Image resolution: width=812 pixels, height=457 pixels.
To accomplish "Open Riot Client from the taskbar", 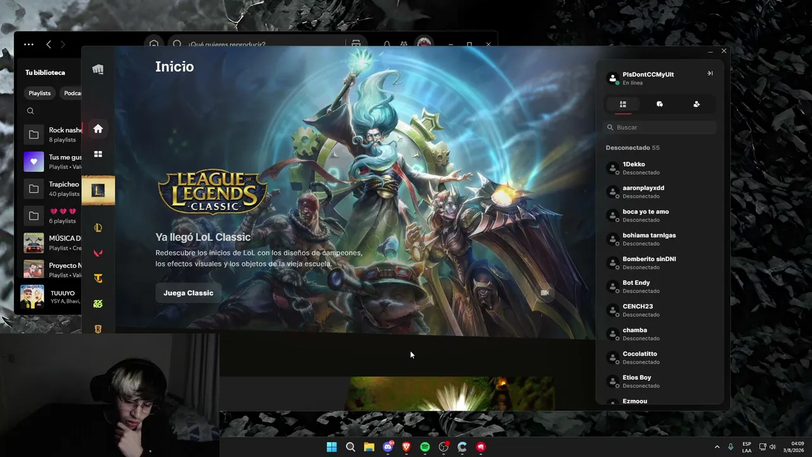I will pyautogui.click(x=481, y=447).
